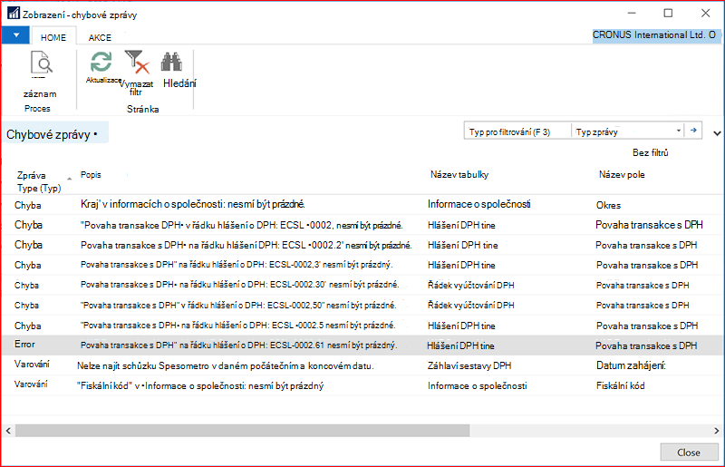Click the Fiskální kód field name cell
The image size is (725, 467).
click(620, 385)
